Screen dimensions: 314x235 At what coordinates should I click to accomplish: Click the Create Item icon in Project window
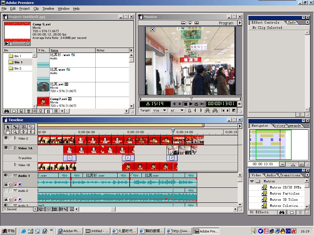coord(21,111)
